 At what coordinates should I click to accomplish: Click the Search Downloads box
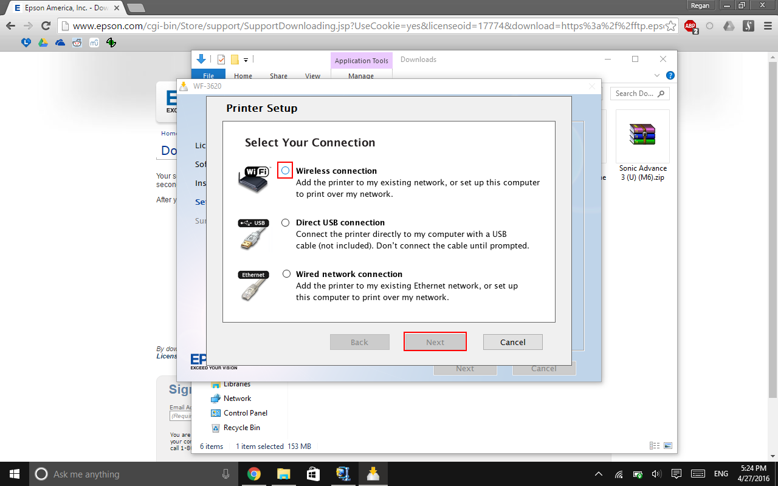click(x=640, y=94)
